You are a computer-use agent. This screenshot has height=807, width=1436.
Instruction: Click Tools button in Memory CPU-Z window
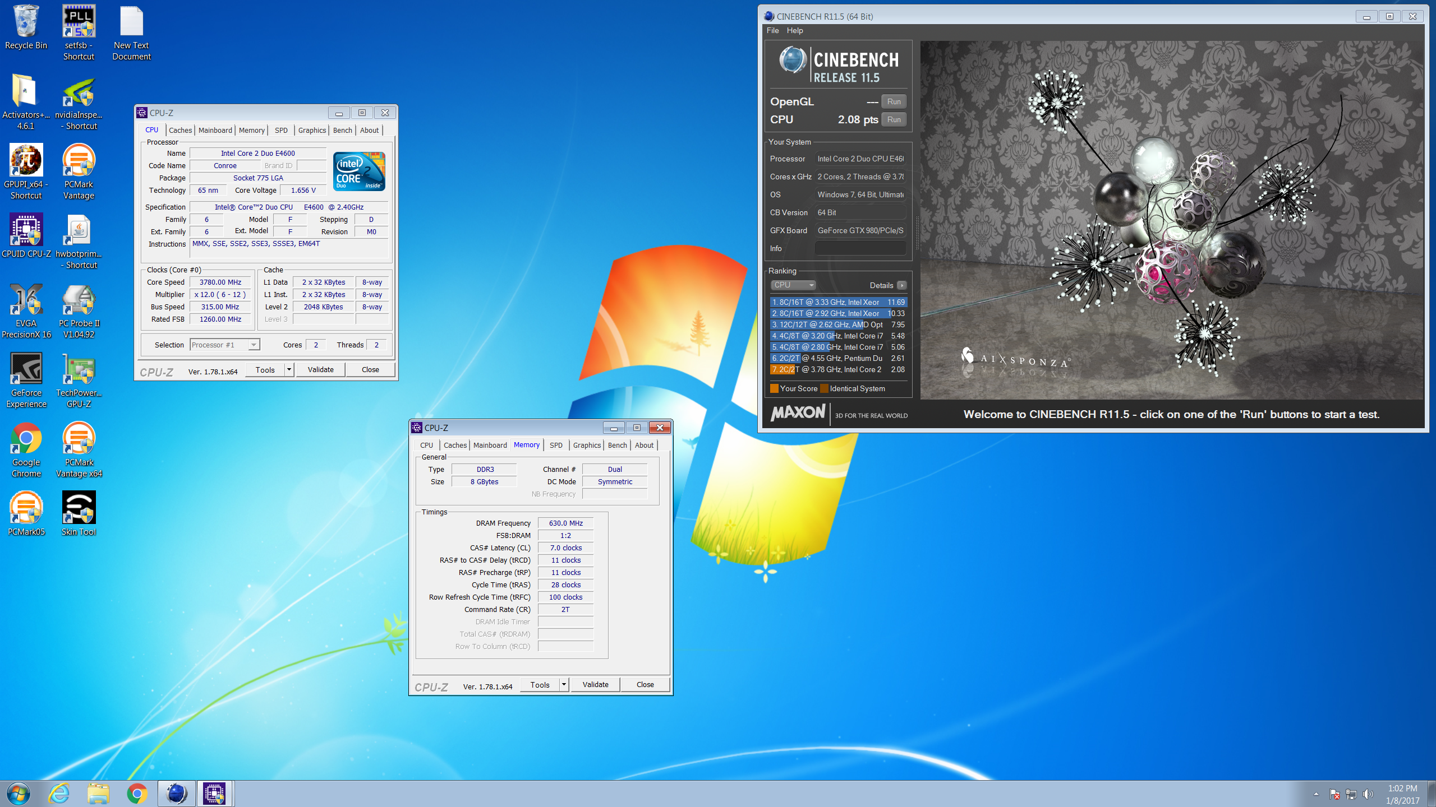click(540, 684)
